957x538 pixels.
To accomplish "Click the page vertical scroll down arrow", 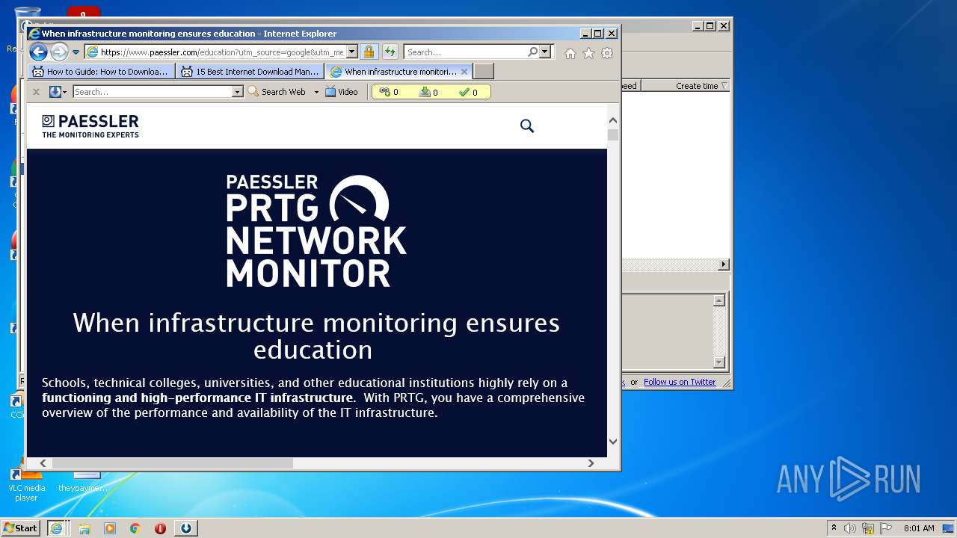I will coord(613,441).
